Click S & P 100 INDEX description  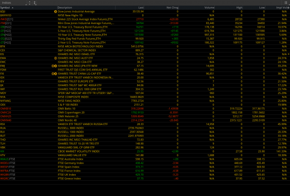pos(68,105)
